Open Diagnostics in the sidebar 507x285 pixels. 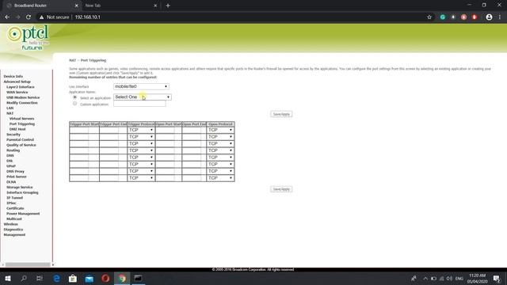pos(13,230)
